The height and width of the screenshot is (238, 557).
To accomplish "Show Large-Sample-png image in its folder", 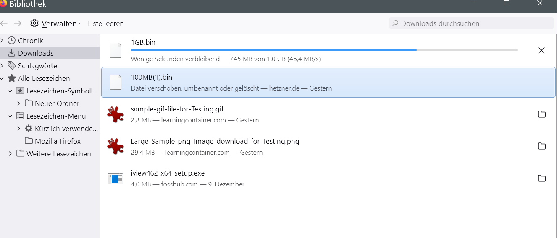I will [541, 146].
